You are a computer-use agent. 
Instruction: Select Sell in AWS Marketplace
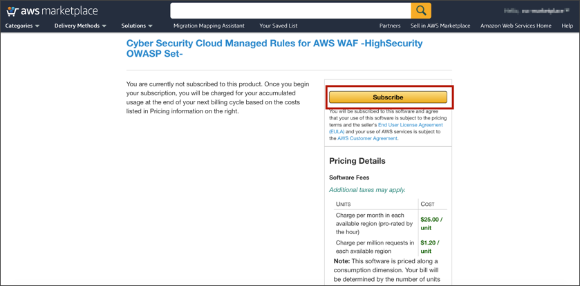pyautogui.click(x=440, y=26)
